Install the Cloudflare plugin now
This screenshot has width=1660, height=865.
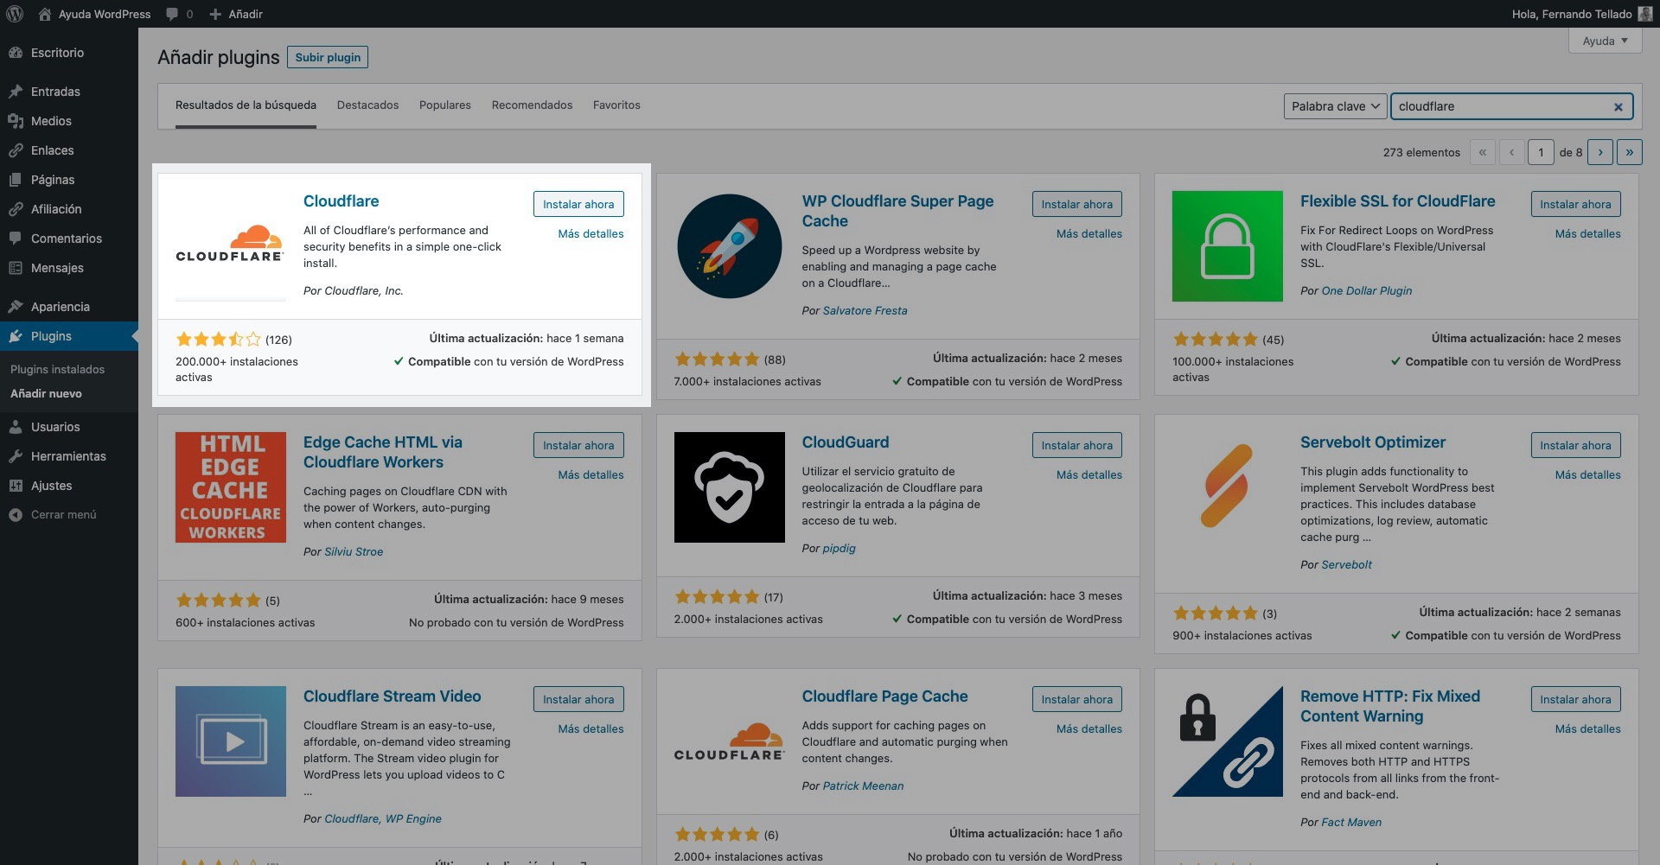[x=578, y=205]
